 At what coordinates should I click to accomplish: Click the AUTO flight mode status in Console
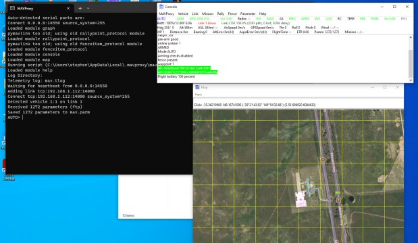tap(161, 19)
